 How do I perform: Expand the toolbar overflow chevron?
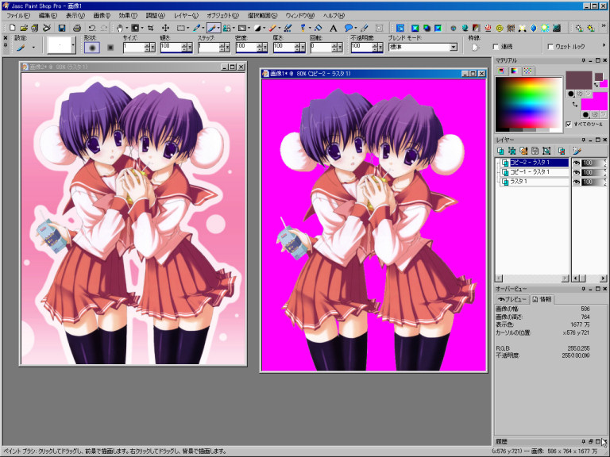pos(604,25)
